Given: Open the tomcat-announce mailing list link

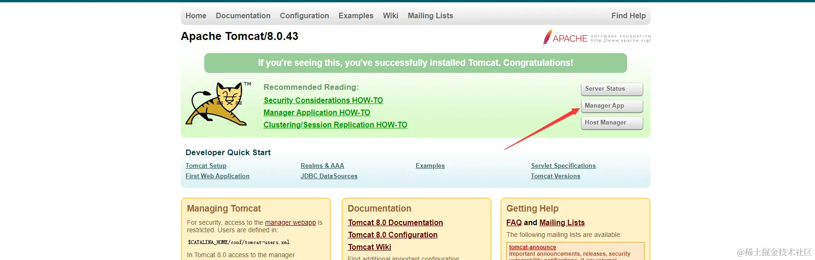Looking at the screenshot, I should [x=532, y=247].
